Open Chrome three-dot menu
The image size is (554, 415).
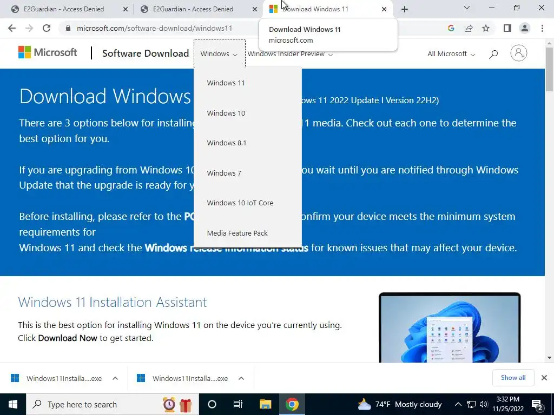[542, 28]
